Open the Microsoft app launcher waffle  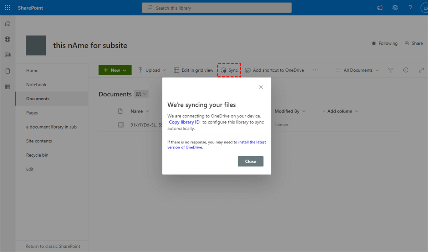click(7, 7)
